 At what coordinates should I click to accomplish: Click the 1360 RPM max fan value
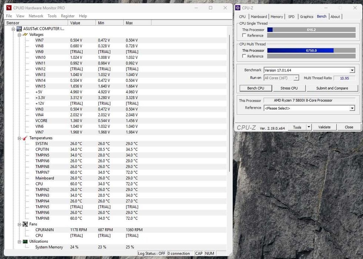click(x=134, y=230)
